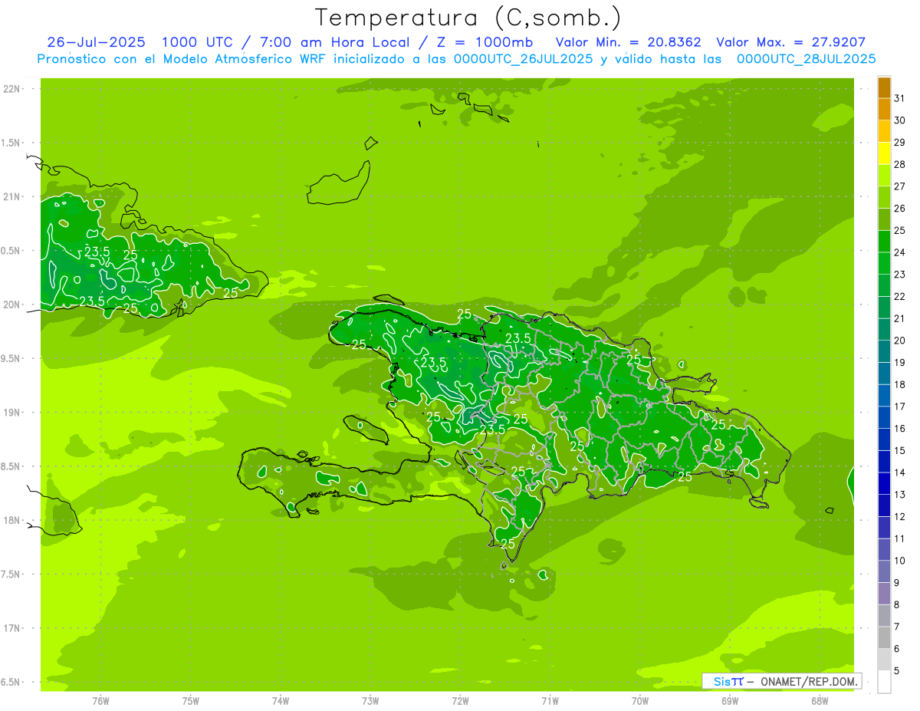Click '7:00 am Hora Local' text
The height and width of the screenshot is (711, 920).
334,42
